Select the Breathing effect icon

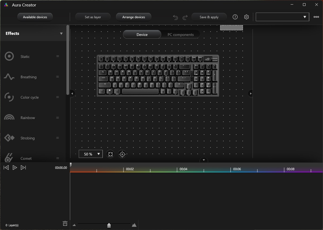coord(9,77)
